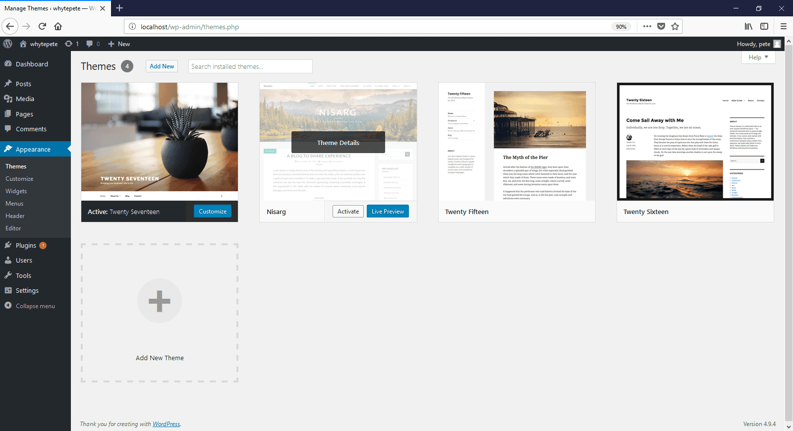Open a new browser tab
This screenshot has height=431, width=793.
point(119,8)
